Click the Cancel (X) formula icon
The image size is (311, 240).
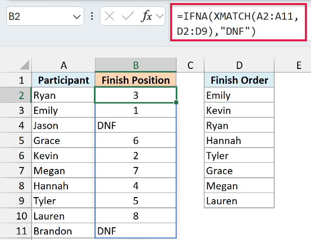(x=109, y=16)
